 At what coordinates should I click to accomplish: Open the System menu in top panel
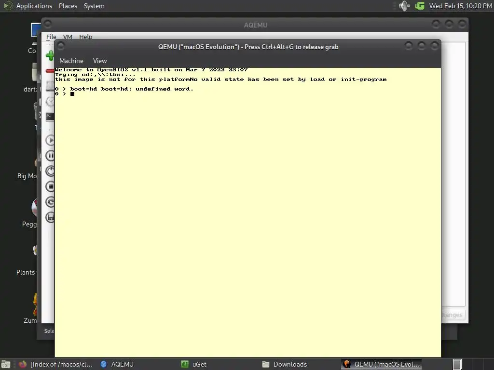(94, 6)
